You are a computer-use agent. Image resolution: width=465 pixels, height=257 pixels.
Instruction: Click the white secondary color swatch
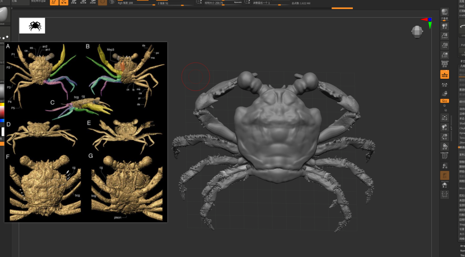[x=3, y=132]
